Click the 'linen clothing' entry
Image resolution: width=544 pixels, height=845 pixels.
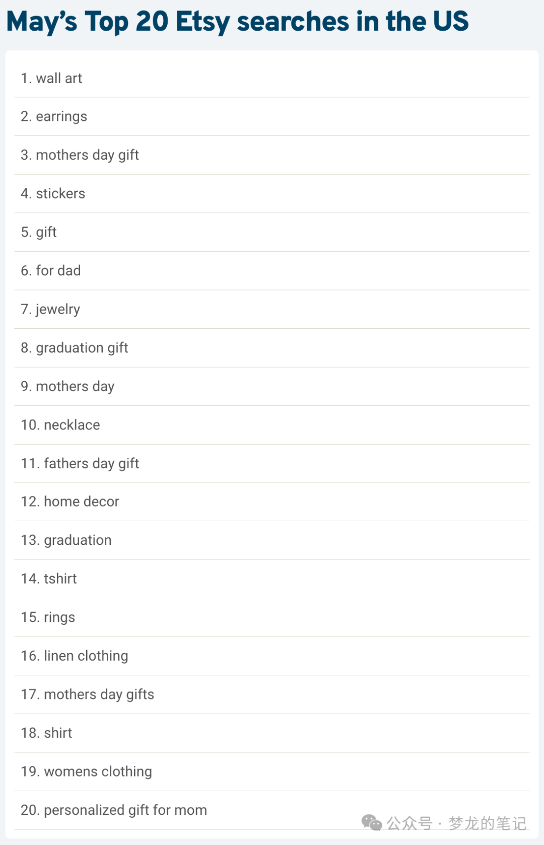(x=272, y=656)
